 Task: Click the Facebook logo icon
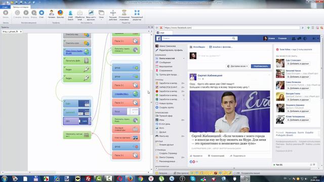coord(158,38)
